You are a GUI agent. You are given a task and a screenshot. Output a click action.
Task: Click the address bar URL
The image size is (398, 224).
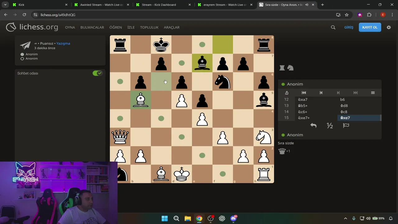pyautogui.click(x=58, y=15)
